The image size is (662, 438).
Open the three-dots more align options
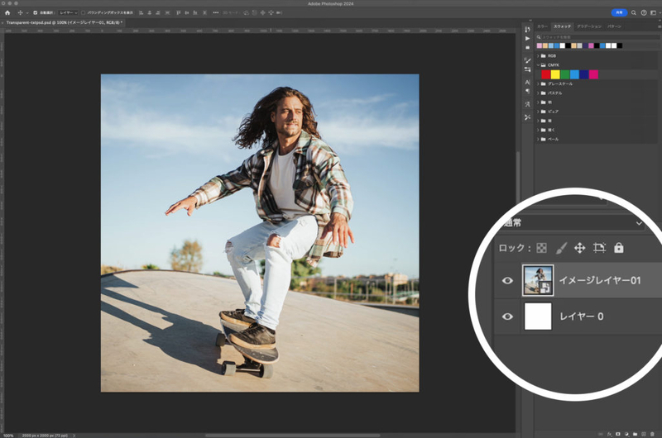tap(216, 13)
